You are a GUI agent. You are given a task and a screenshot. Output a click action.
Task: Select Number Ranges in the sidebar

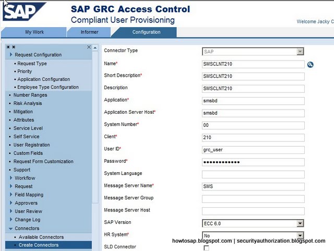coord(30,95)
